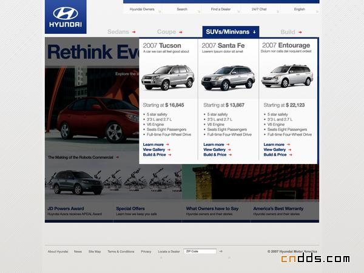The width and height of the screenshot is (364, 273).
Task: Open 24/7 Chat
Action: coord(259,9)
